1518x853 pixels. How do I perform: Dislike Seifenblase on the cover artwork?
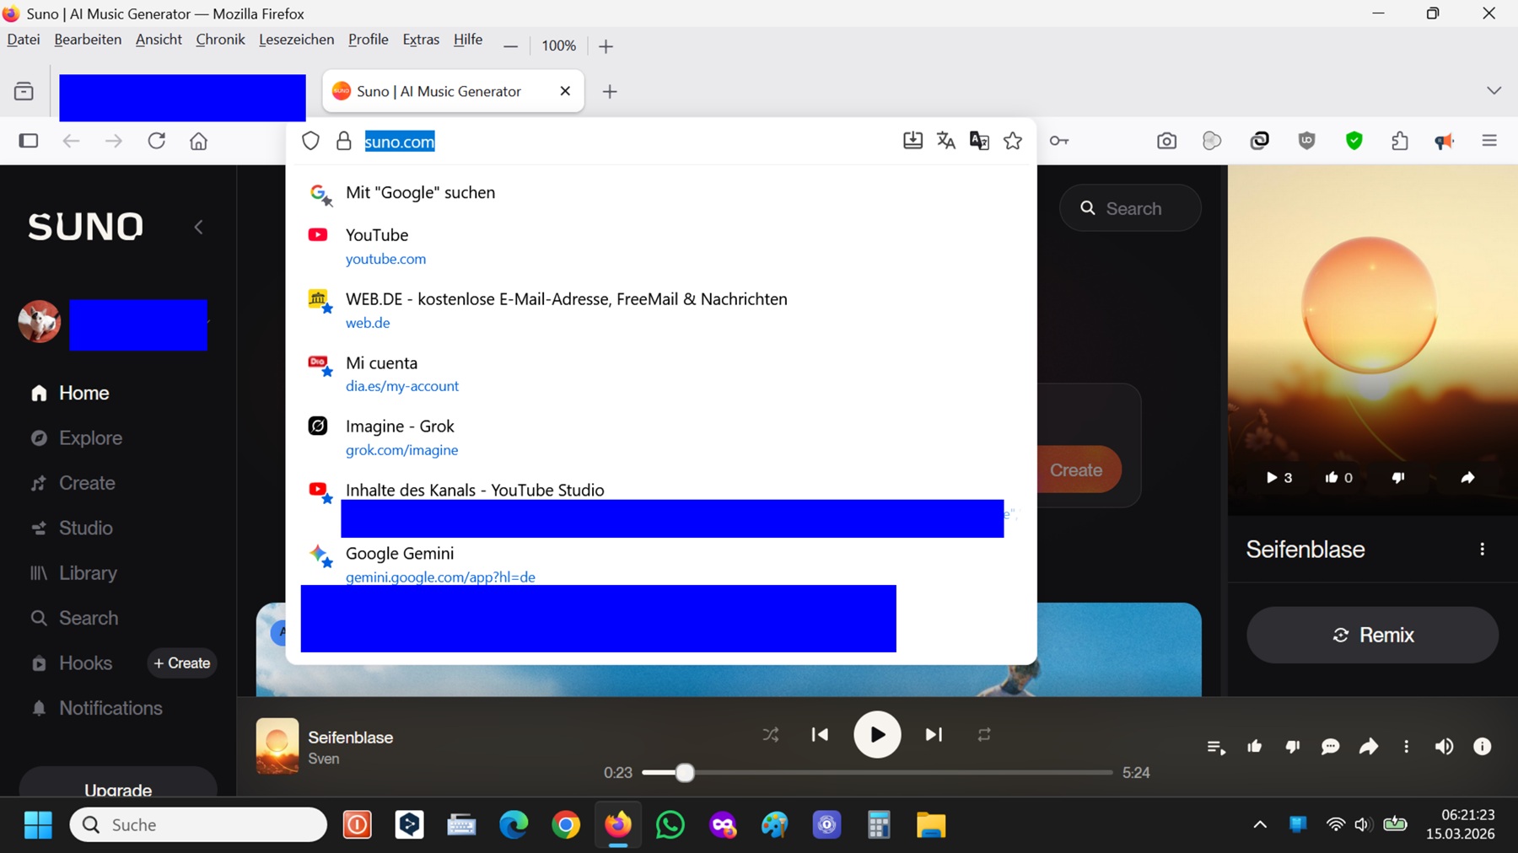pyautogui.click(x=1398, y=478)
